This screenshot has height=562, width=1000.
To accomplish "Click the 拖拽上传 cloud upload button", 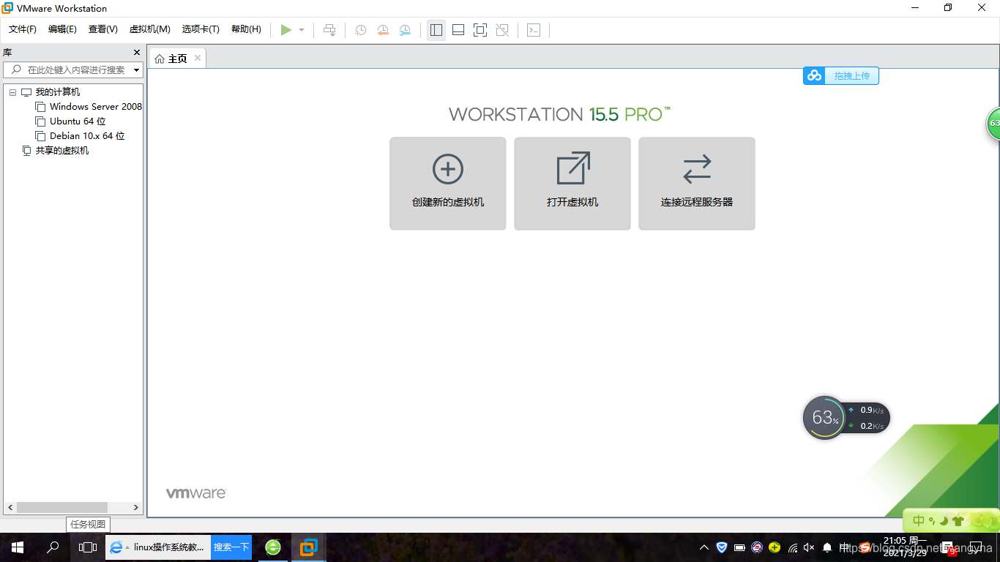I will (x=841, y=75).
